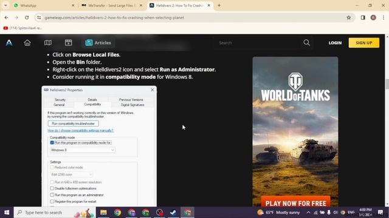Image resolution: width=389 pixels, height=218 pixels.
Task: Select the active Chrome window taskbar icon
Action: click(187, 213)
